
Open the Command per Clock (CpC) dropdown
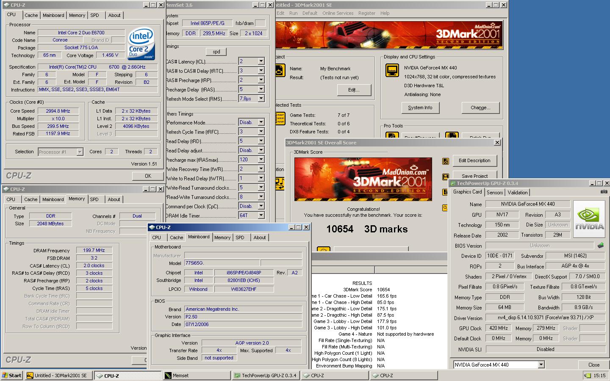click(x=261, y=206)
